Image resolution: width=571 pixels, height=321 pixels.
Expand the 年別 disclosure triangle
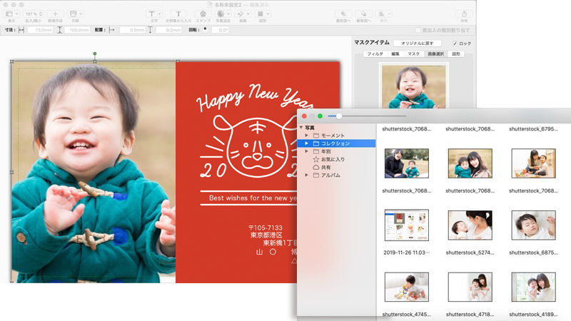[307, 151]
